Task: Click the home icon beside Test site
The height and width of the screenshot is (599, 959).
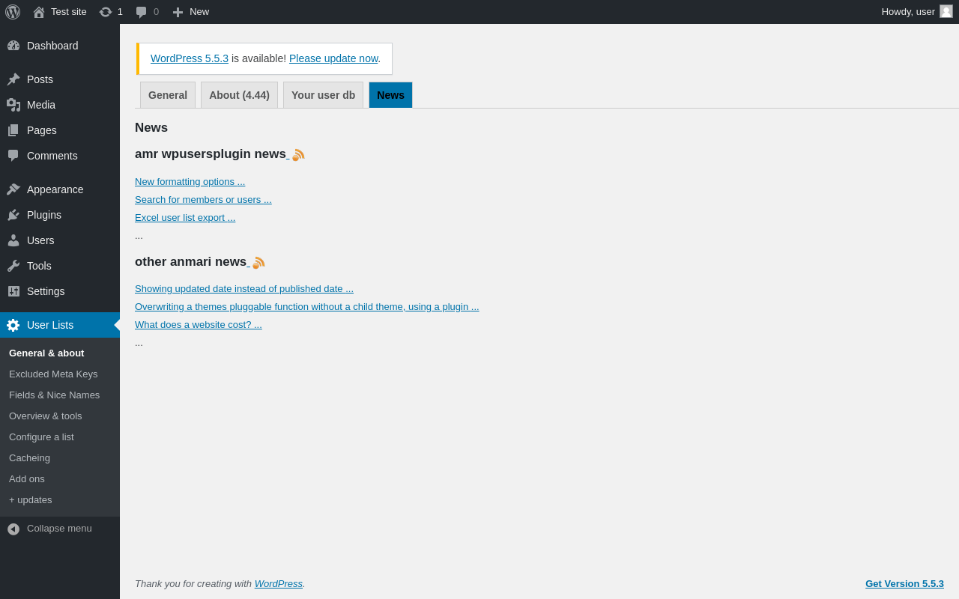Action: (x=39, y=12)
